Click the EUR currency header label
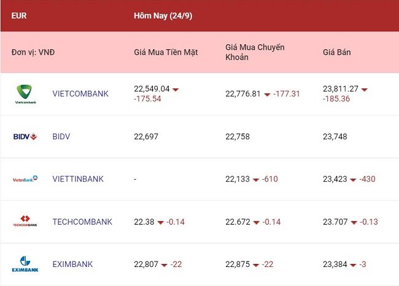 point(19,15)
